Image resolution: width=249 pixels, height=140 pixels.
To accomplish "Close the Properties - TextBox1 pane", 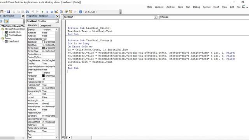I will [x=57, y=16].
